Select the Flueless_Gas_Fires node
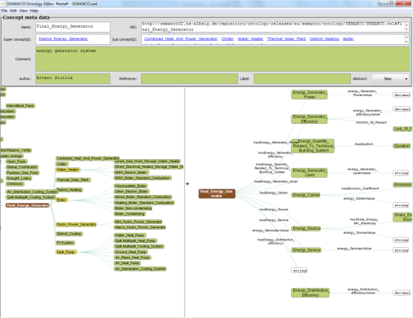Image resolution: width=413 pixels, height=318 pixels. pos(23,173)
